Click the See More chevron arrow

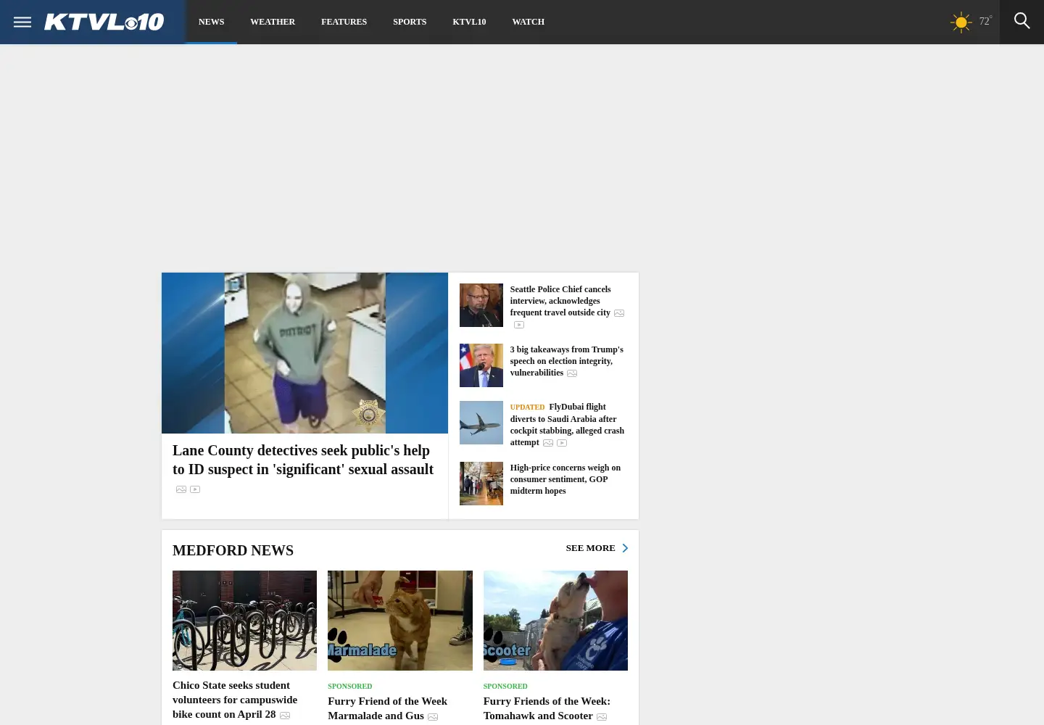click(x=625, y=548)
